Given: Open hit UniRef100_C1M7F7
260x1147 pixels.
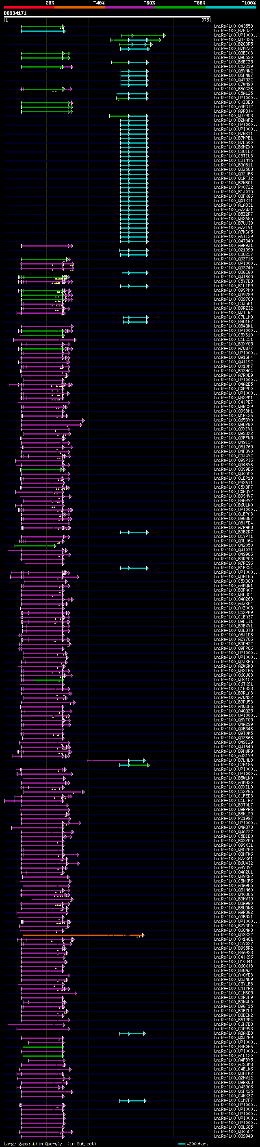Looking at the screenshot, I should click(233, 1101).
